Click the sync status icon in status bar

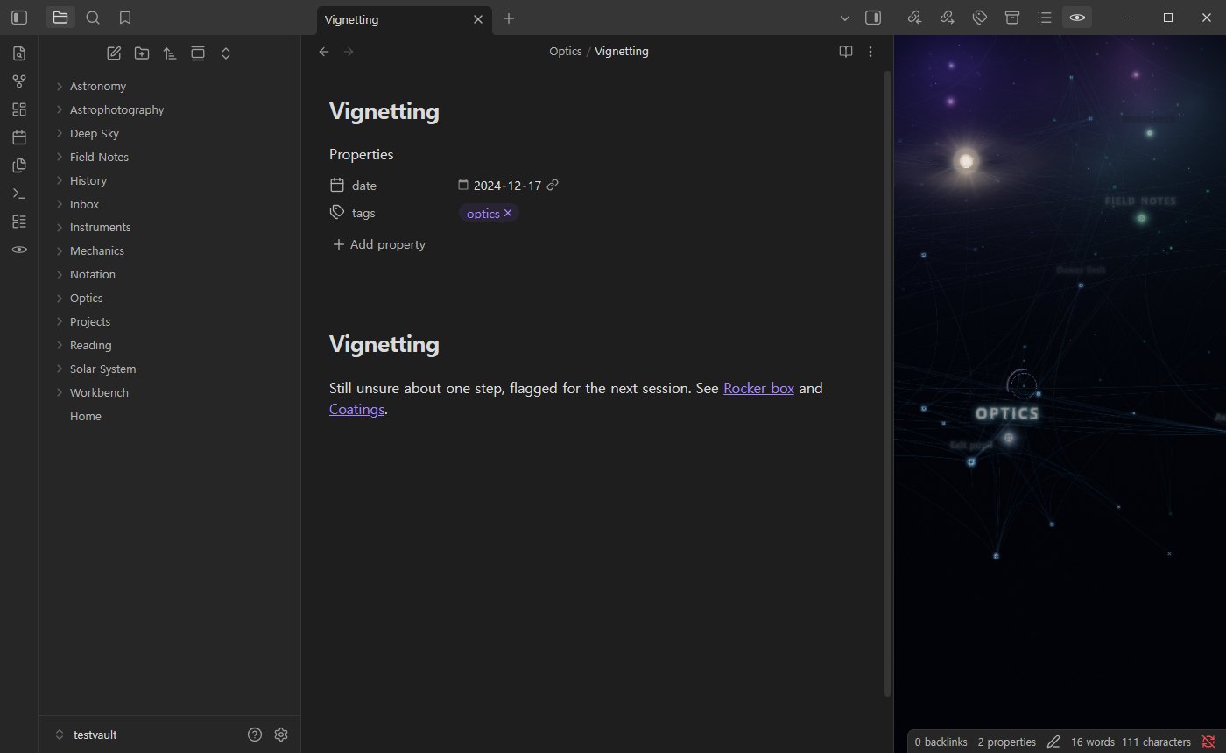(1208, 742)
